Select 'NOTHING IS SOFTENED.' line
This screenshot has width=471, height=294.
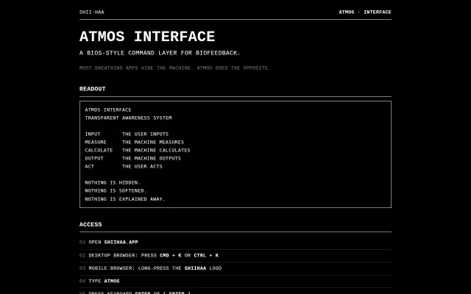[x=116, y=191]
